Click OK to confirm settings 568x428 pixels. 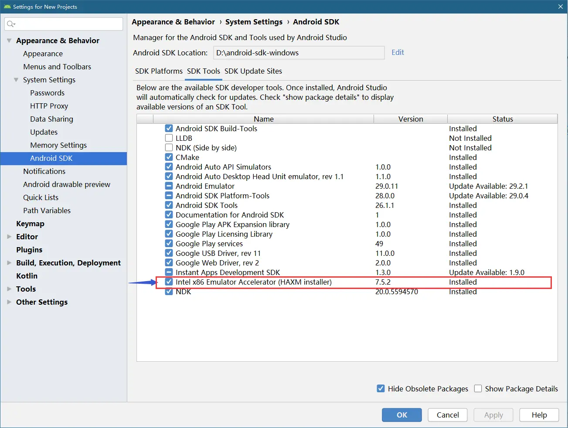coord(402,415)
